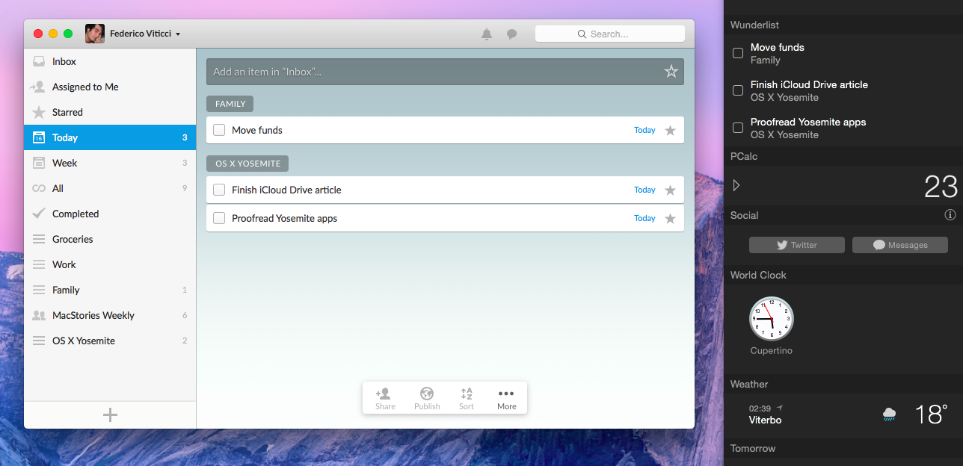Click Today due date on Proofread Yosemite apps
Viewport: 963px width, 466px height.
tap(644, 218)
